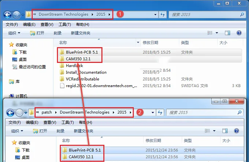Open 收藏夹 favorites in top window sidebar

[18, 45]
